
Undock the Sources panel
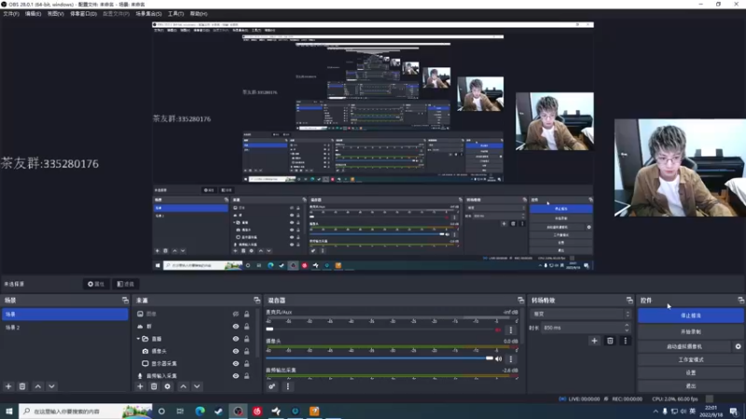(257, 300)
